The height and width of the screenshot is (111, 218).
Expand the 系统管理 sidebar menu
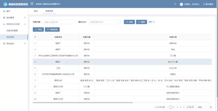14,18
